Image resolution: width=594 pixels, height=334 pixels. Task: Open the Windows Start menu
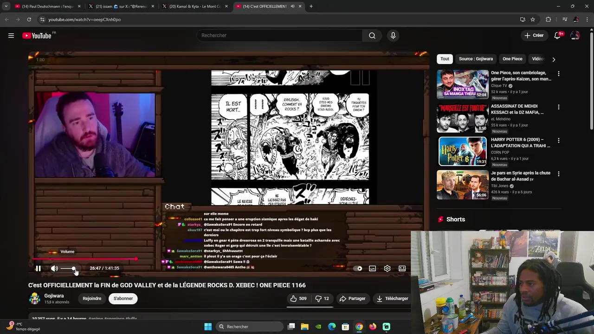[x=208, y=327]
